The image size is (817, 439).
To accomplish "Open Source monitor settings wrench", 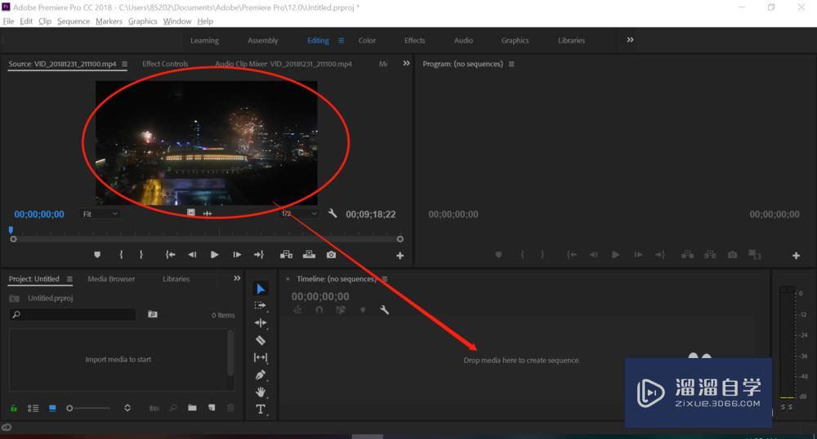I will [x=333, y=213].
